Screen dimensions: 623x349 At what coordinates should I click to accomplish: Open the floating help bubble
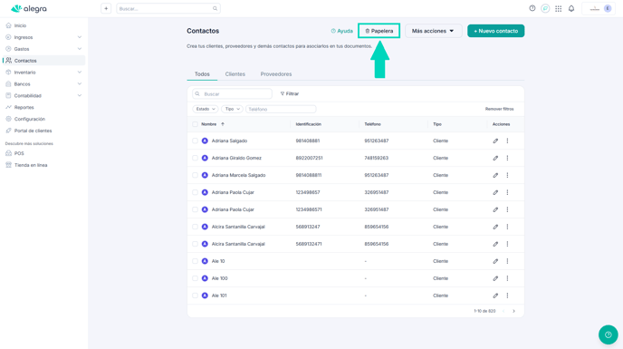[608, 334]
